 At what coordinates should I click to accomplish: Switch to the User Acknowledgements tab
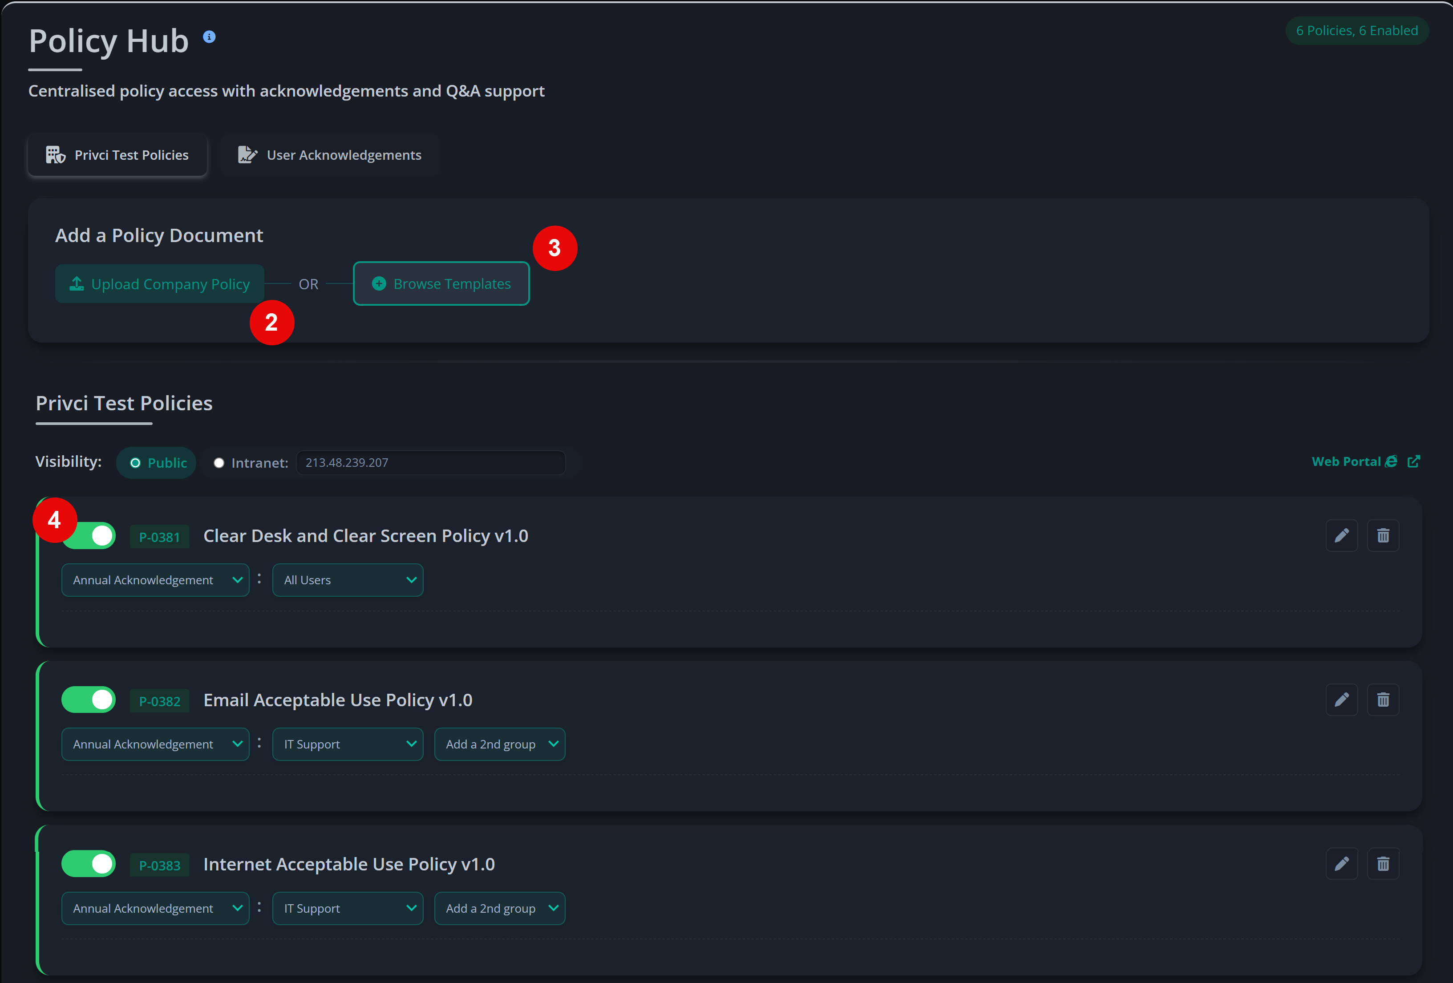tap(329, 154)
